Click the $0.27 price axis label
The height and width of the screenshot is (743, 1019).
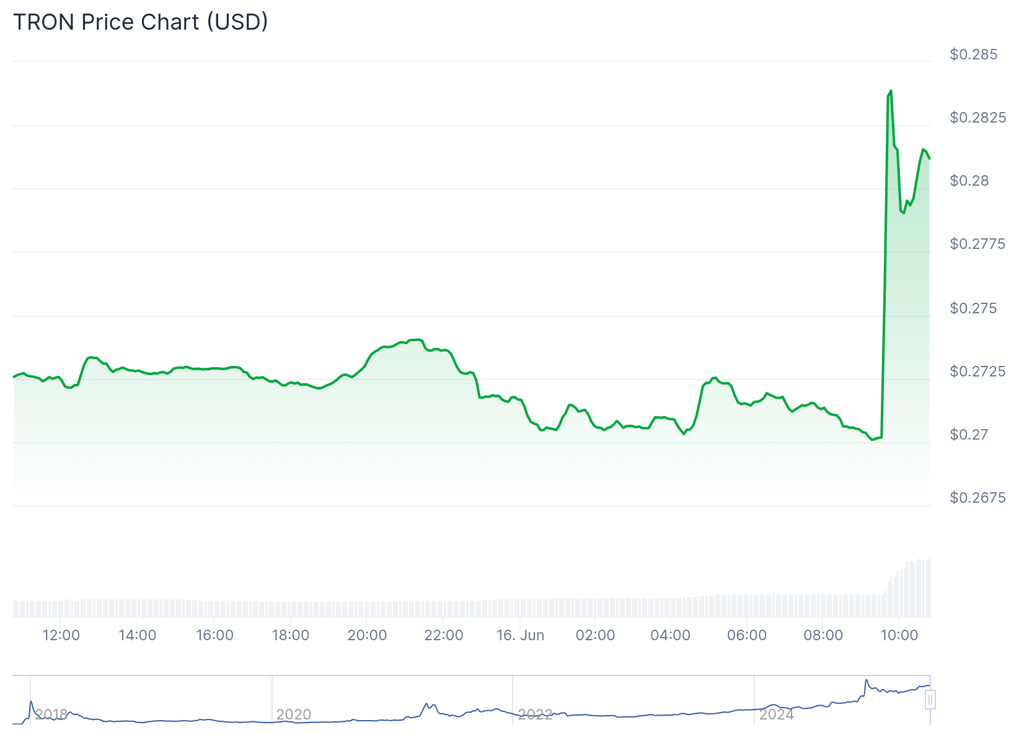coord(969,435)
